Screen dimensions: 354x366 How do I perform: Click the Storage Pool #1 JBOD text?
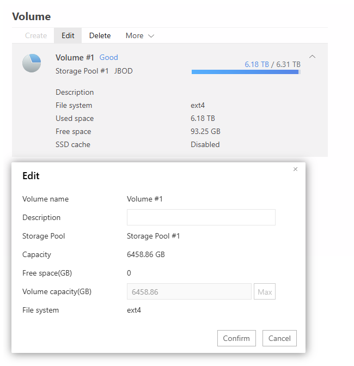pyautogui.click(x=94, y=71)
